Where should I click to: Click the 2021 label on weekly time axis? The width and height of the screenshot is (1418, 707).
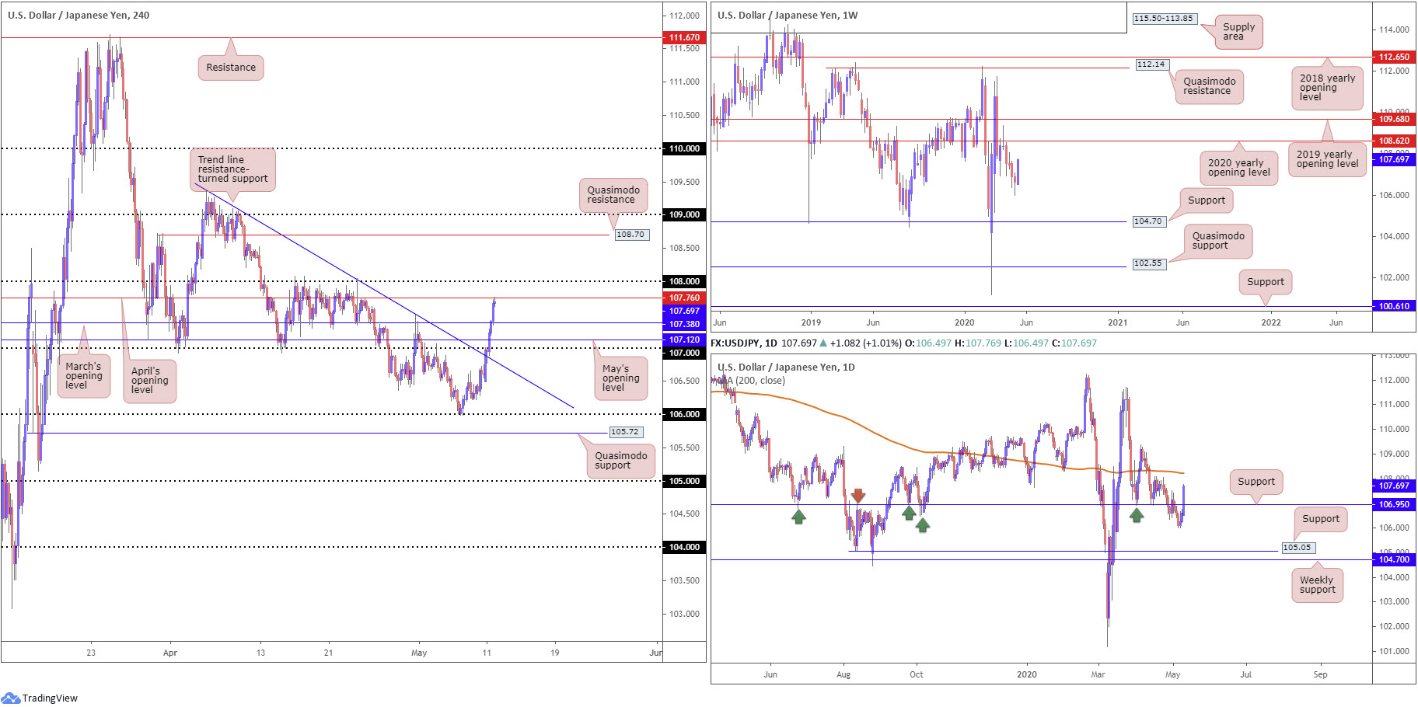pos(1117,322)
